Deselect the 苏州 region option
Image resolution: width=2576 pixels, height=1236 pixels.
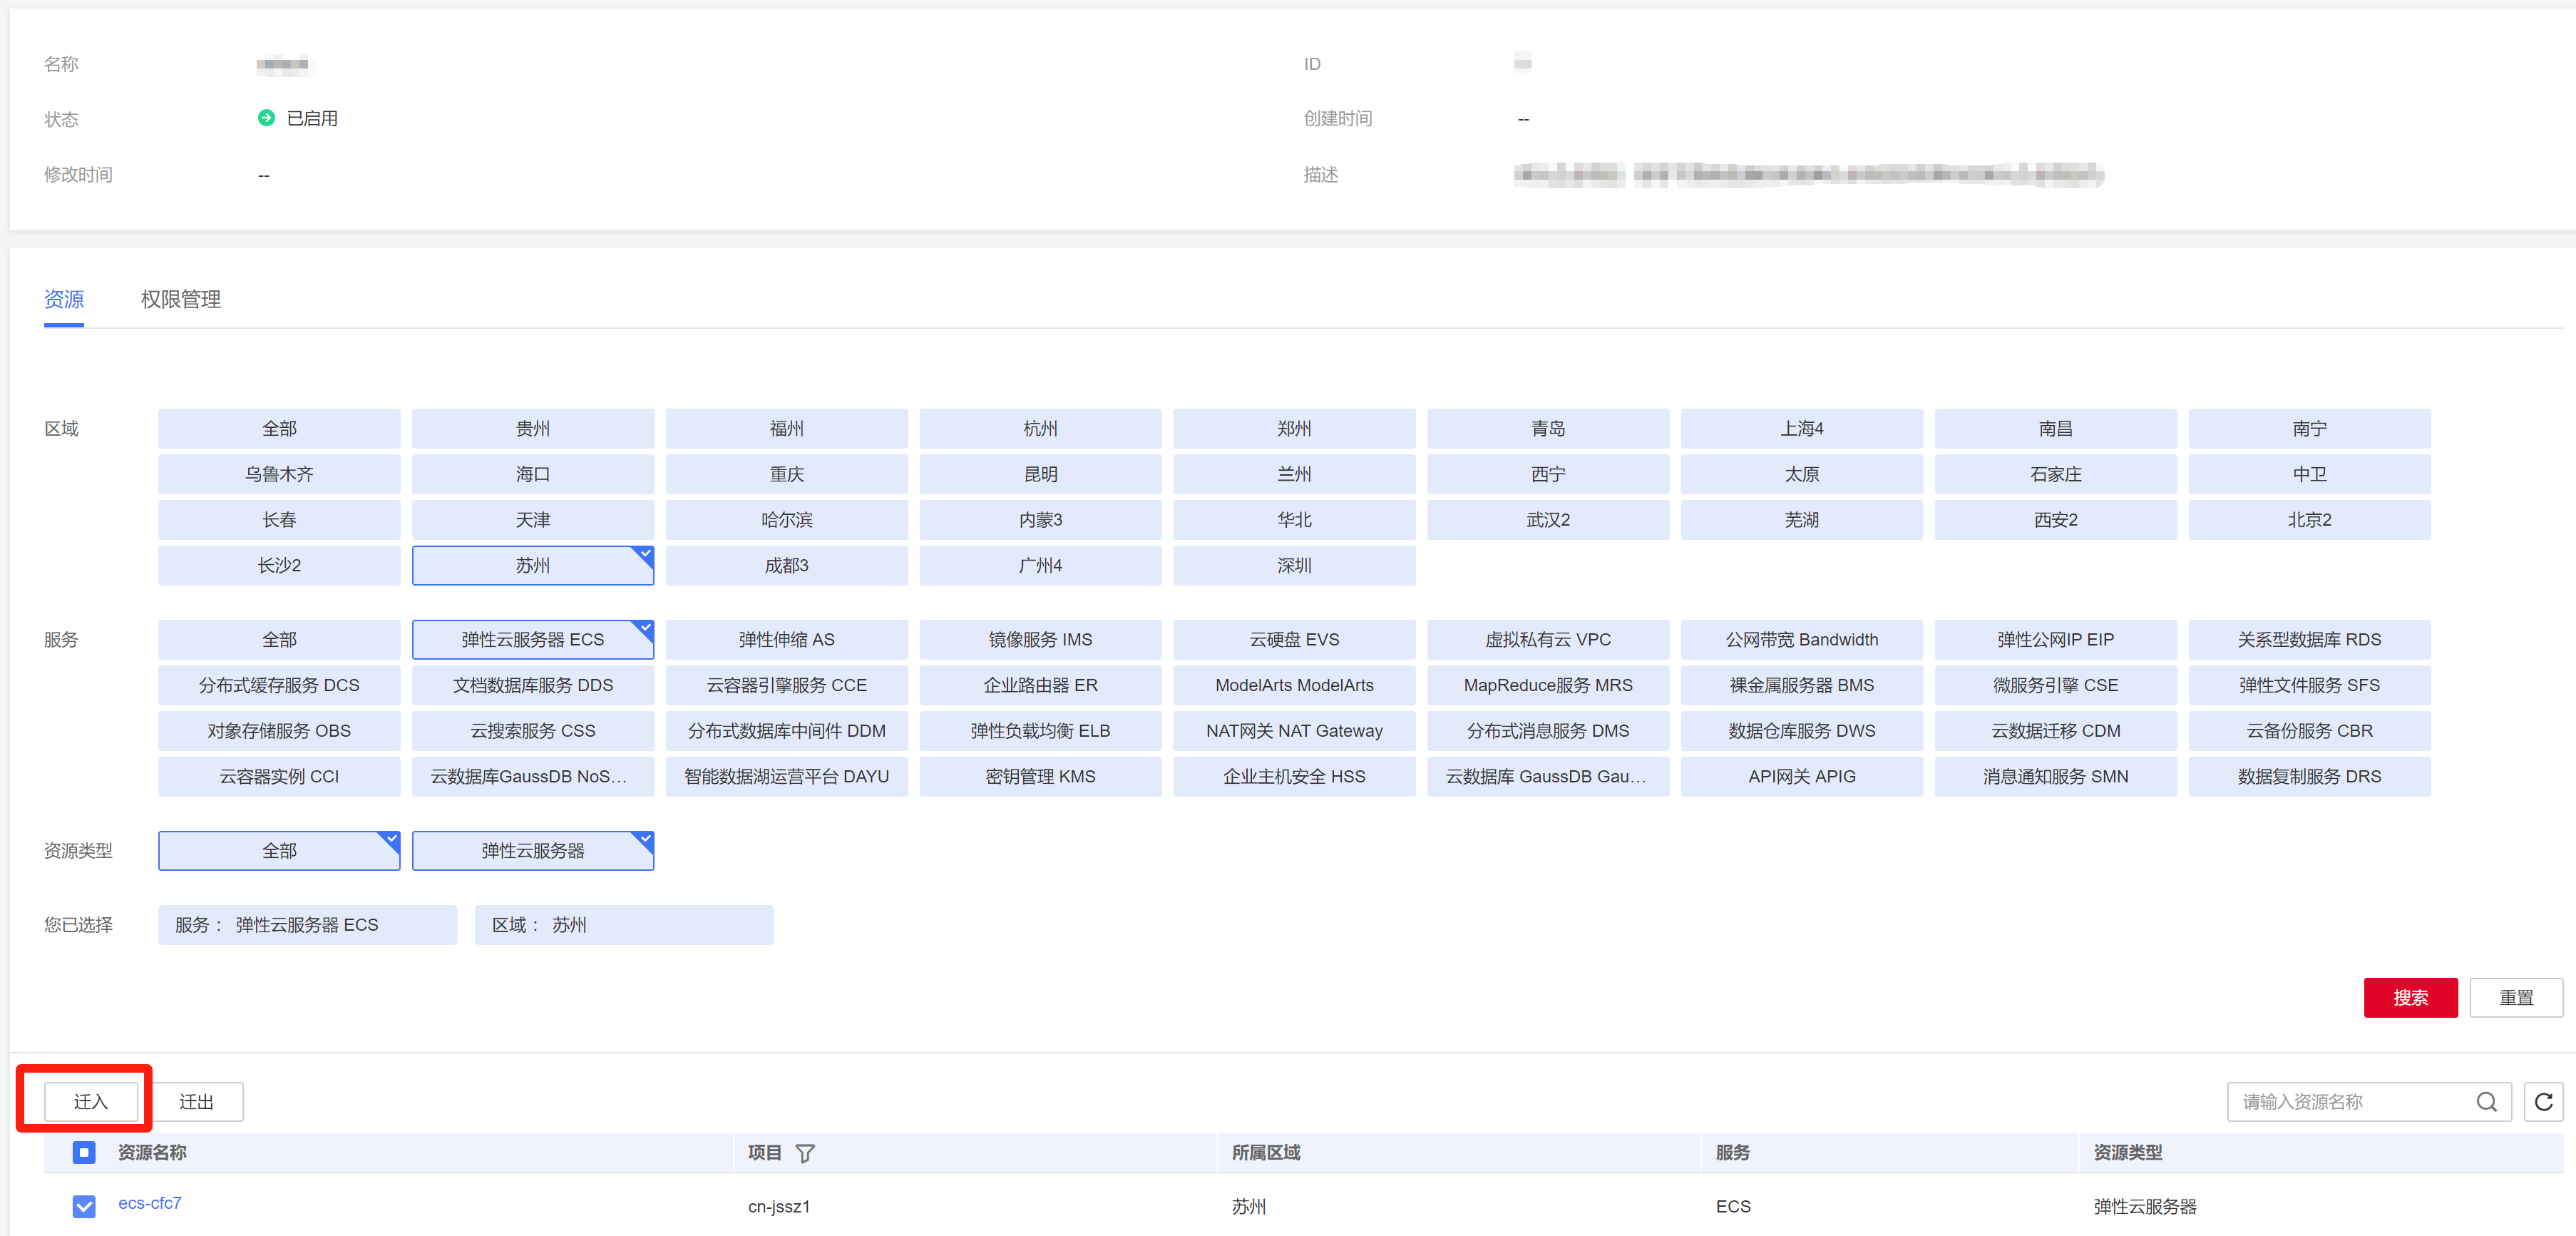[x=532, y=565]
